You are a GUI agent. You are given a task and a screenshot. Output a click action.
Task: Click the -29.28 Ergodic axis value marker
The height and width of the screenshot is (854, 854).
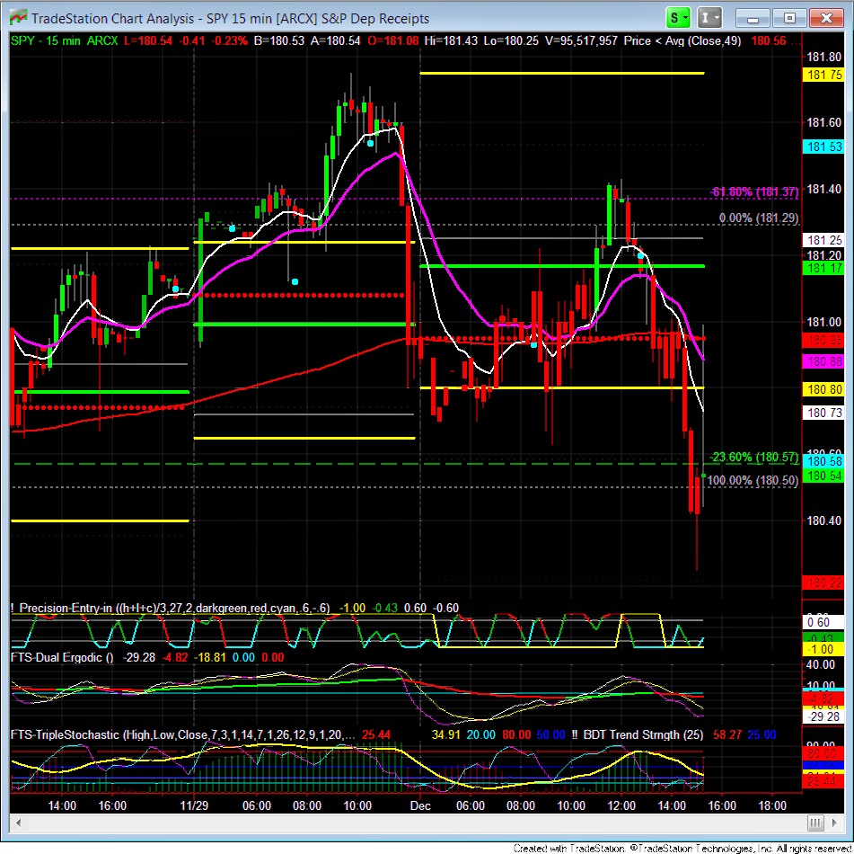click(x=823, y=716)
